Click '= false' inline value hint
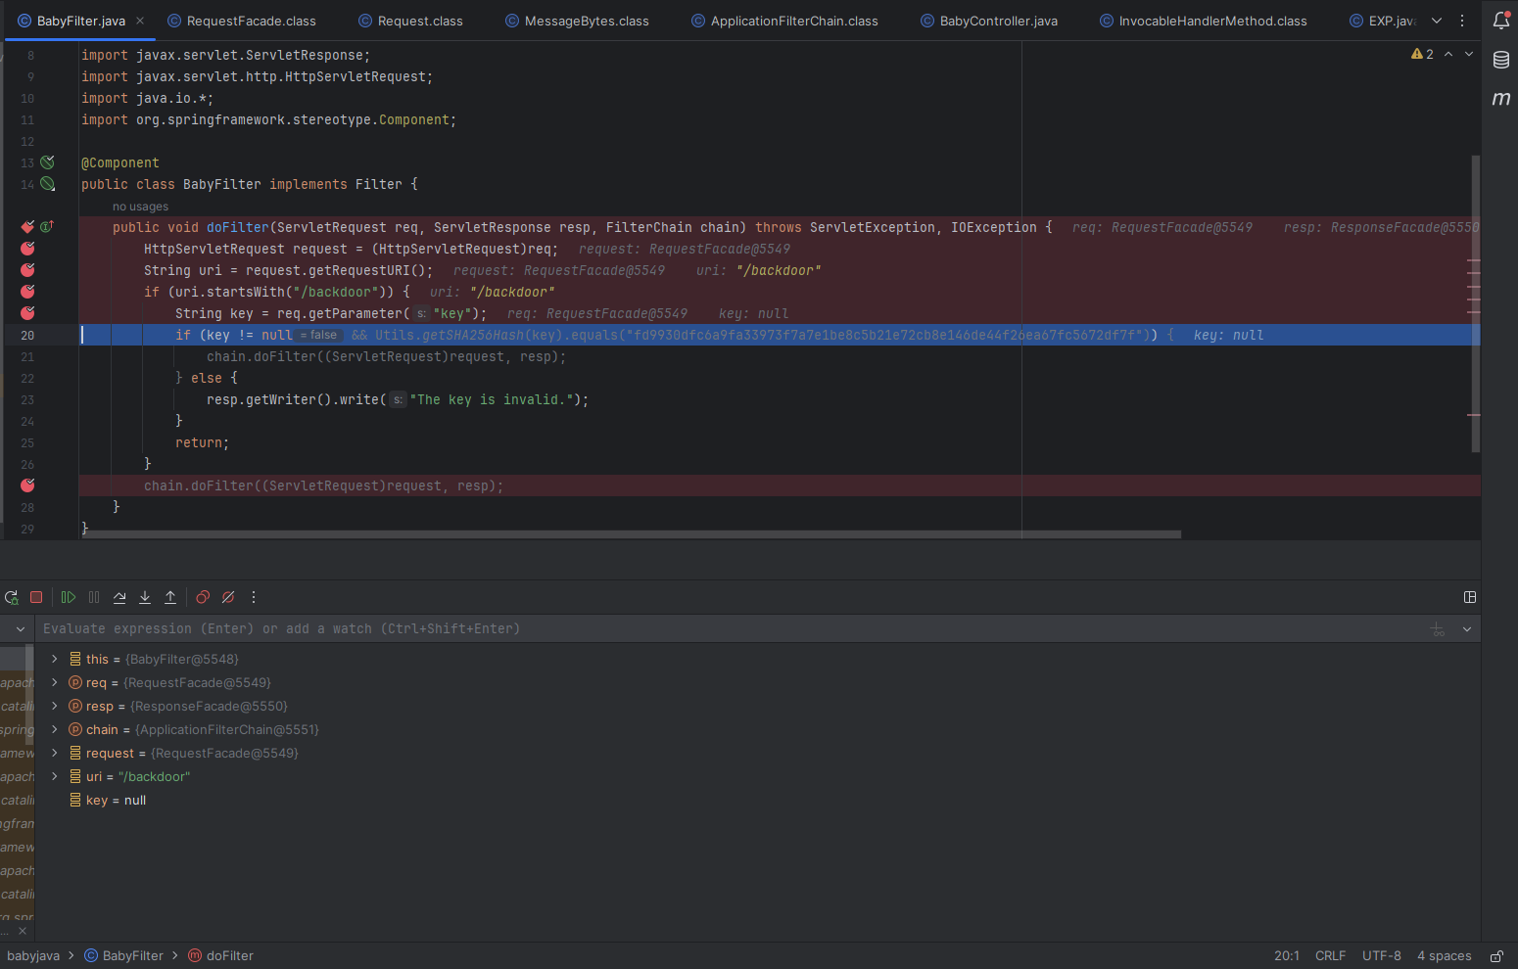 coord(318,335)
